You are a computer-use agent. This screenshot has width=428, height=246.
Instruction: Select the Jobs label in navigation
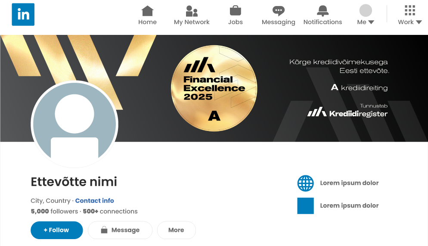click(235, 22)
